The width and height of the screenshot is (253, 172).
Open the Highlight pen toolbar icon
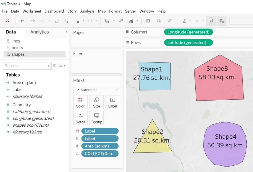click(184, 21)
